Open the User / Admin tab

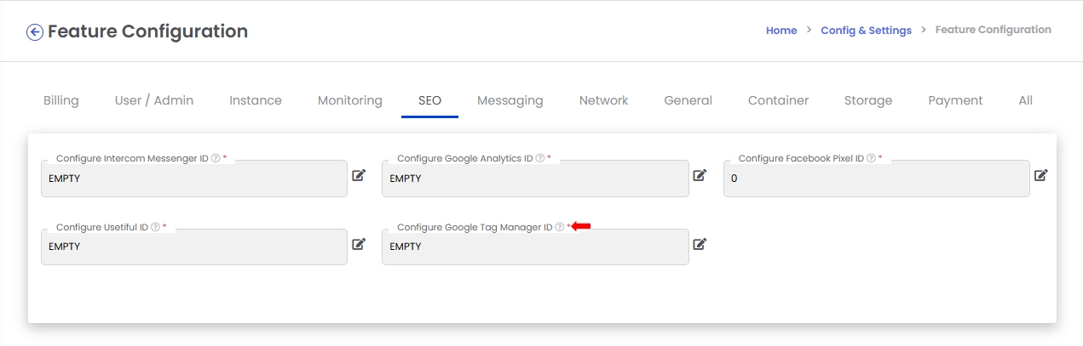pyautogui.click(x=154, y=100)
